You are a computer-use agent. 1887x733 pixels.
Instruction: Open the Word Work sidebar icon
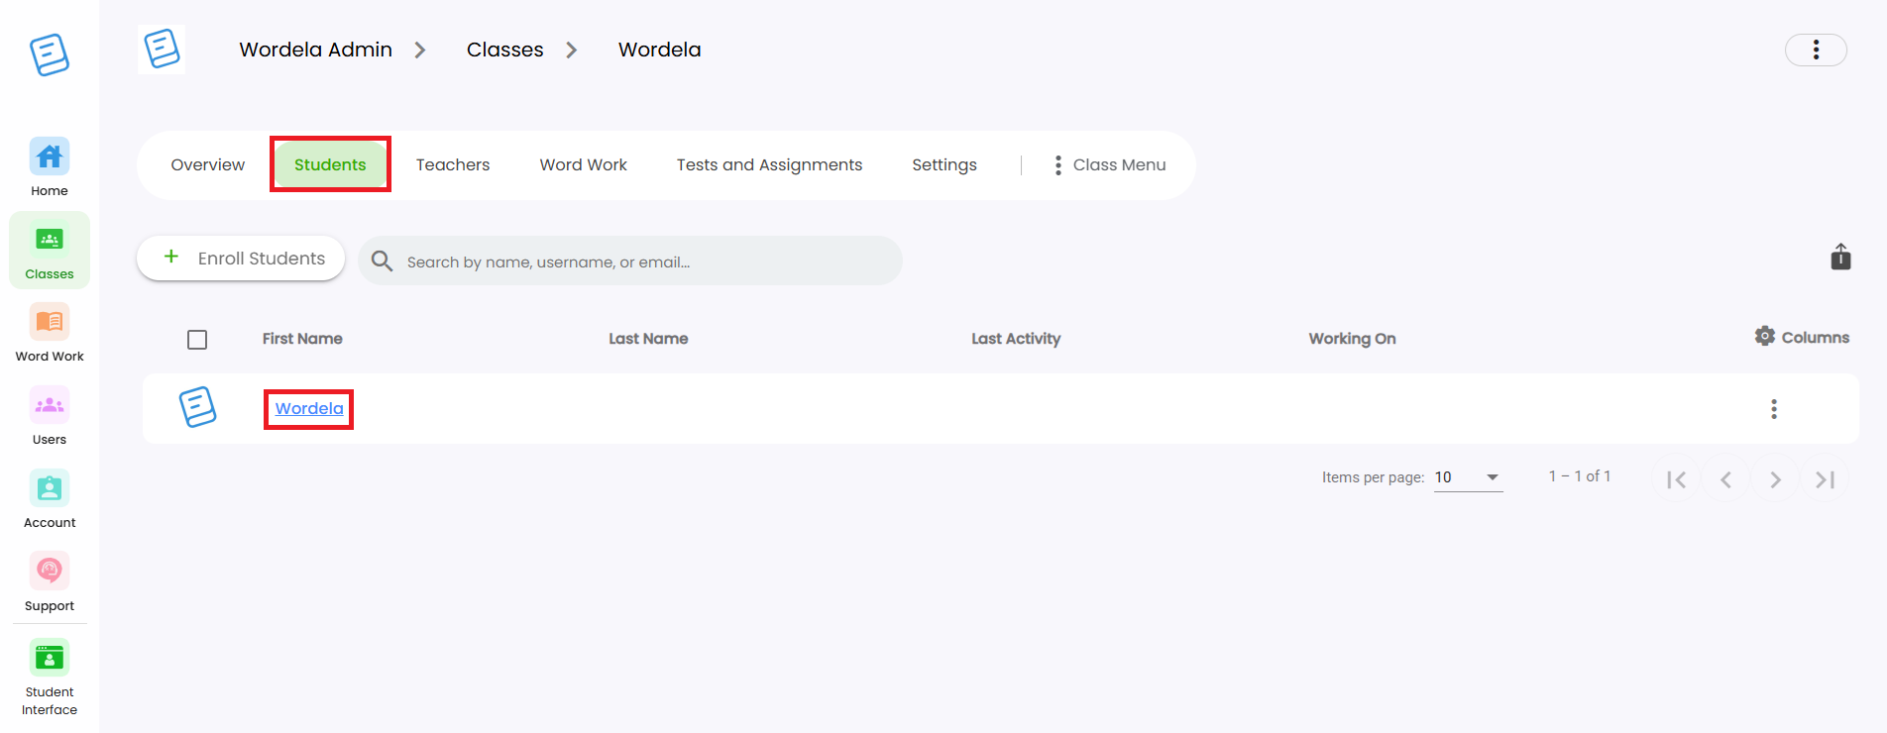[50, 322]
